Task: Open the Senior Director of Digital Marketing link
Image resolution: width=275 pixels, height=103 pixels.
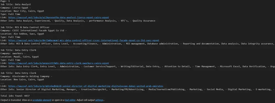Action: (86, 86)
